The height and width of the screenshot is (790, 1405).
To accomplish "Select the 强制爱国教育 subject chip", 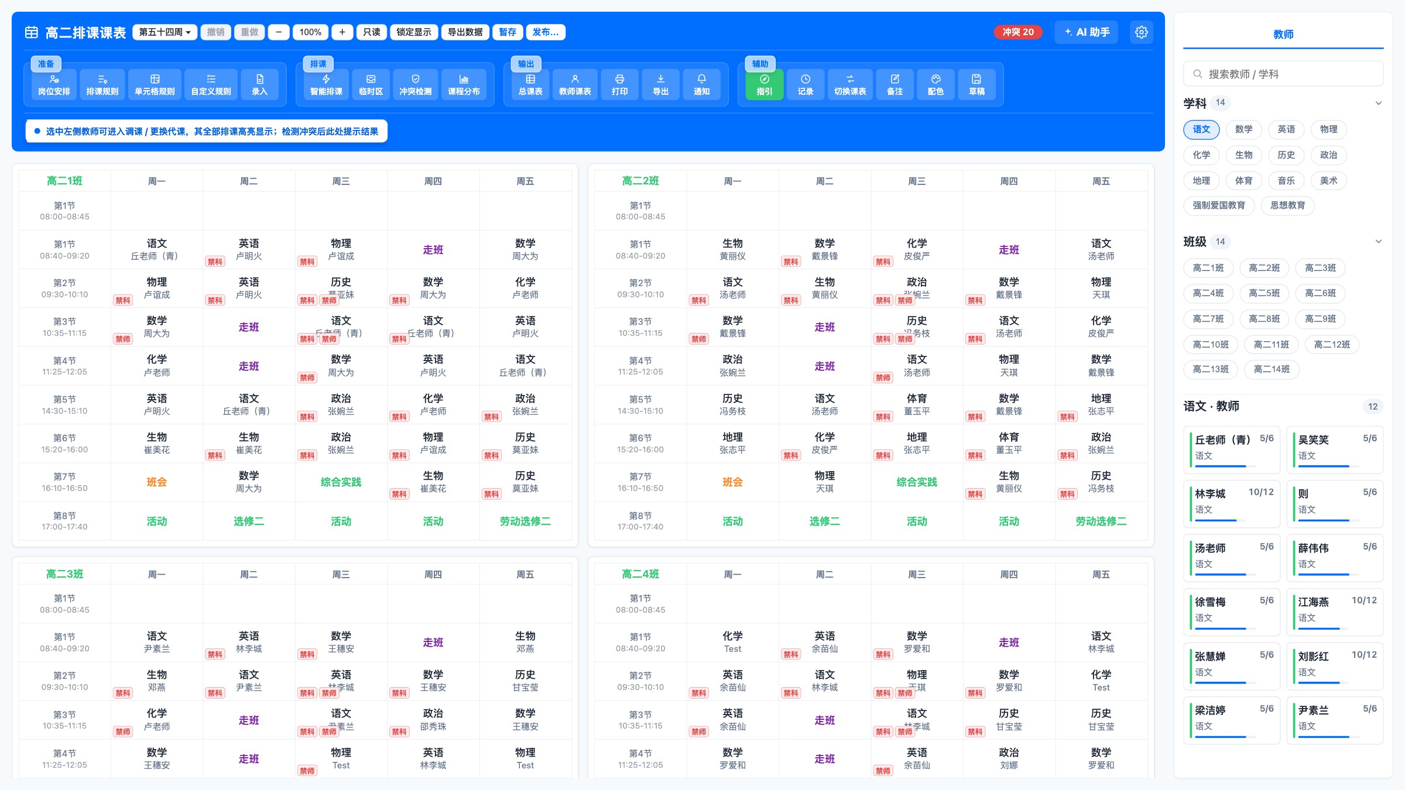I will pos(1219,205).
